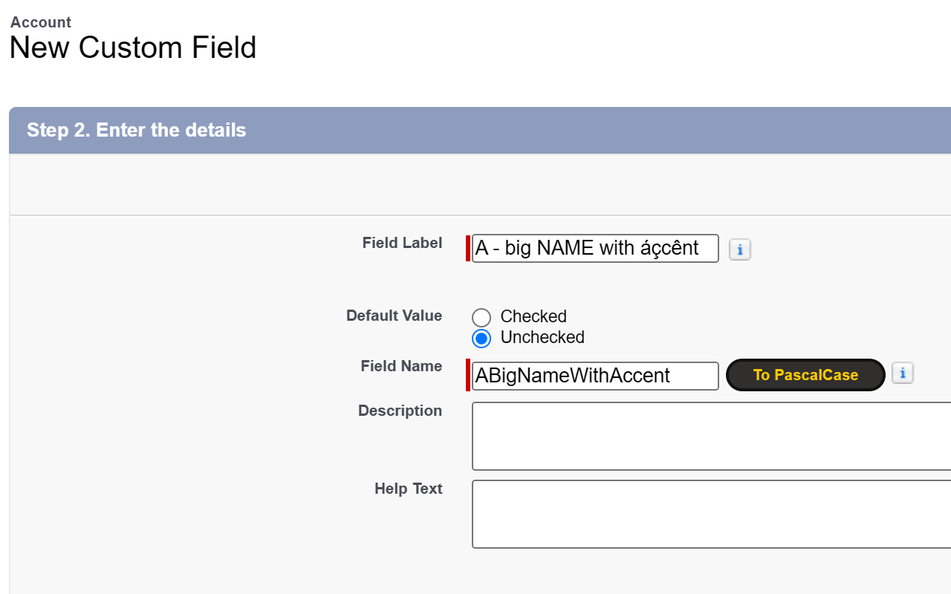Screen dimensions: 951x594
Task: Click the Description text area
Action: pyautogui.click(x=669, y=436)
